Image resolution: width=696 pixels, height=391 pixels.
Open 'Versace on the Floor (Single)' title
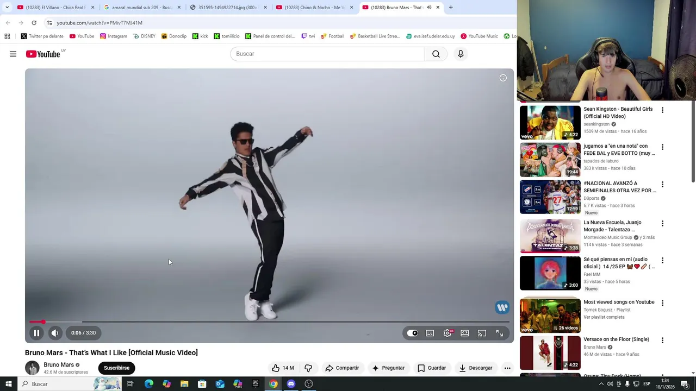pyautogui.click(x=616, y=339)
